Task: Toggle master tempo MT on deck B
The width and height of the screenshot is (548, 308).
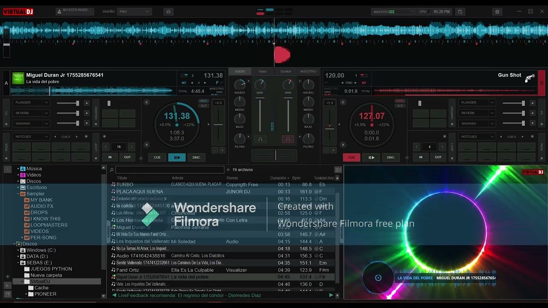Action: pos(364,83)
